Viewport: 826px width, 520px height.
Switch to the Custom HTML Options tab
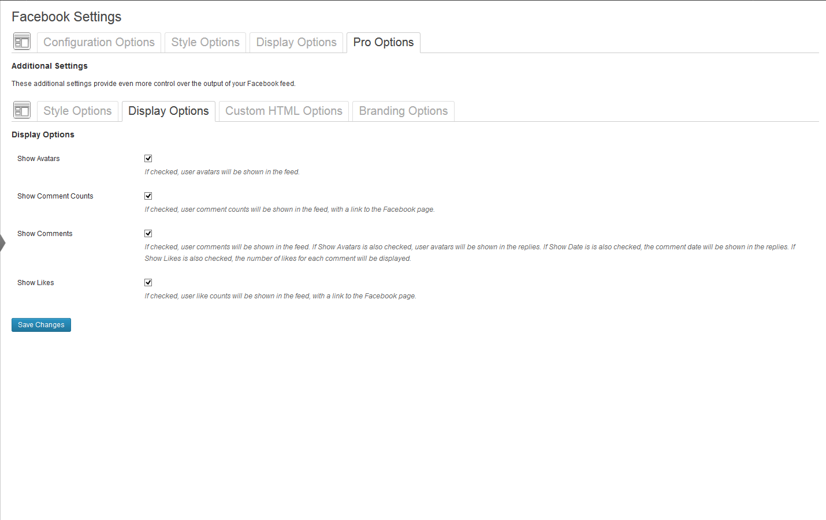click(x=284, y=111)
